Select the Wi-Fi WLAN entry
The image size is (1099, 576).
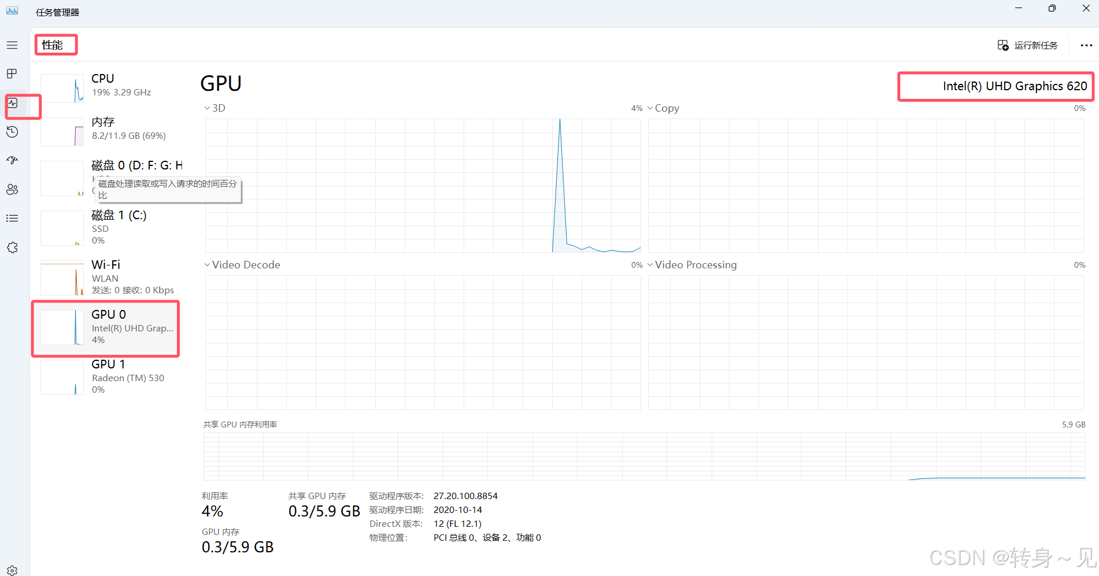[110, 278]
